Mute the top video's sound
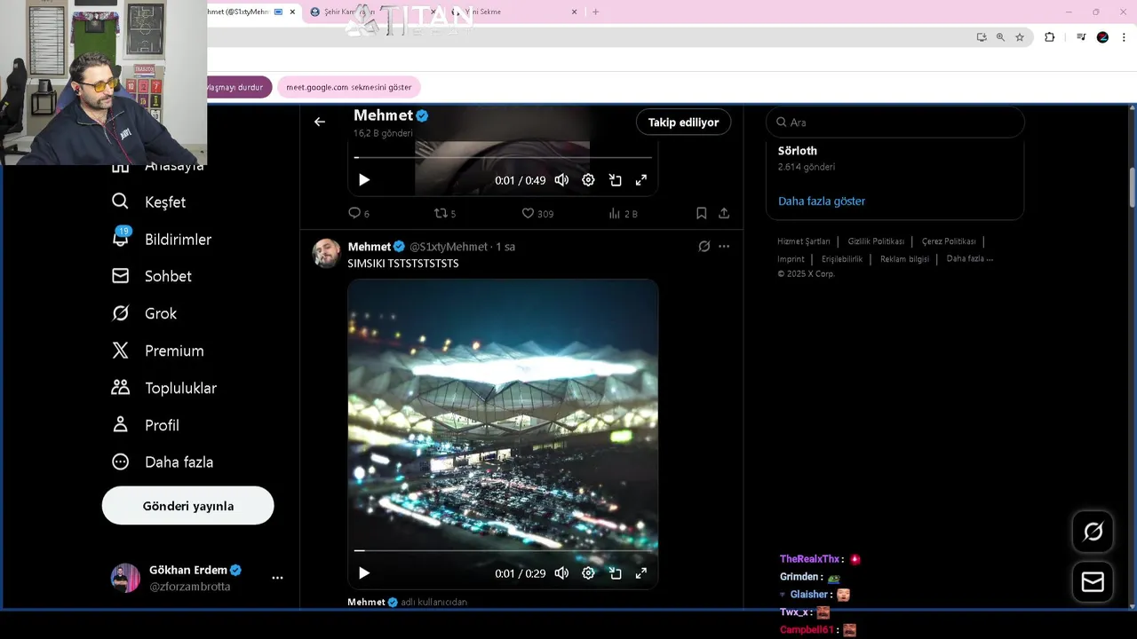 click(x=561, y=180)
